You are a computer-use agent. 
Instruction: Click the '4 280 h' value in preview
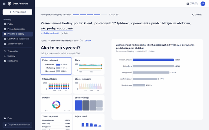[x=177, y=60]
